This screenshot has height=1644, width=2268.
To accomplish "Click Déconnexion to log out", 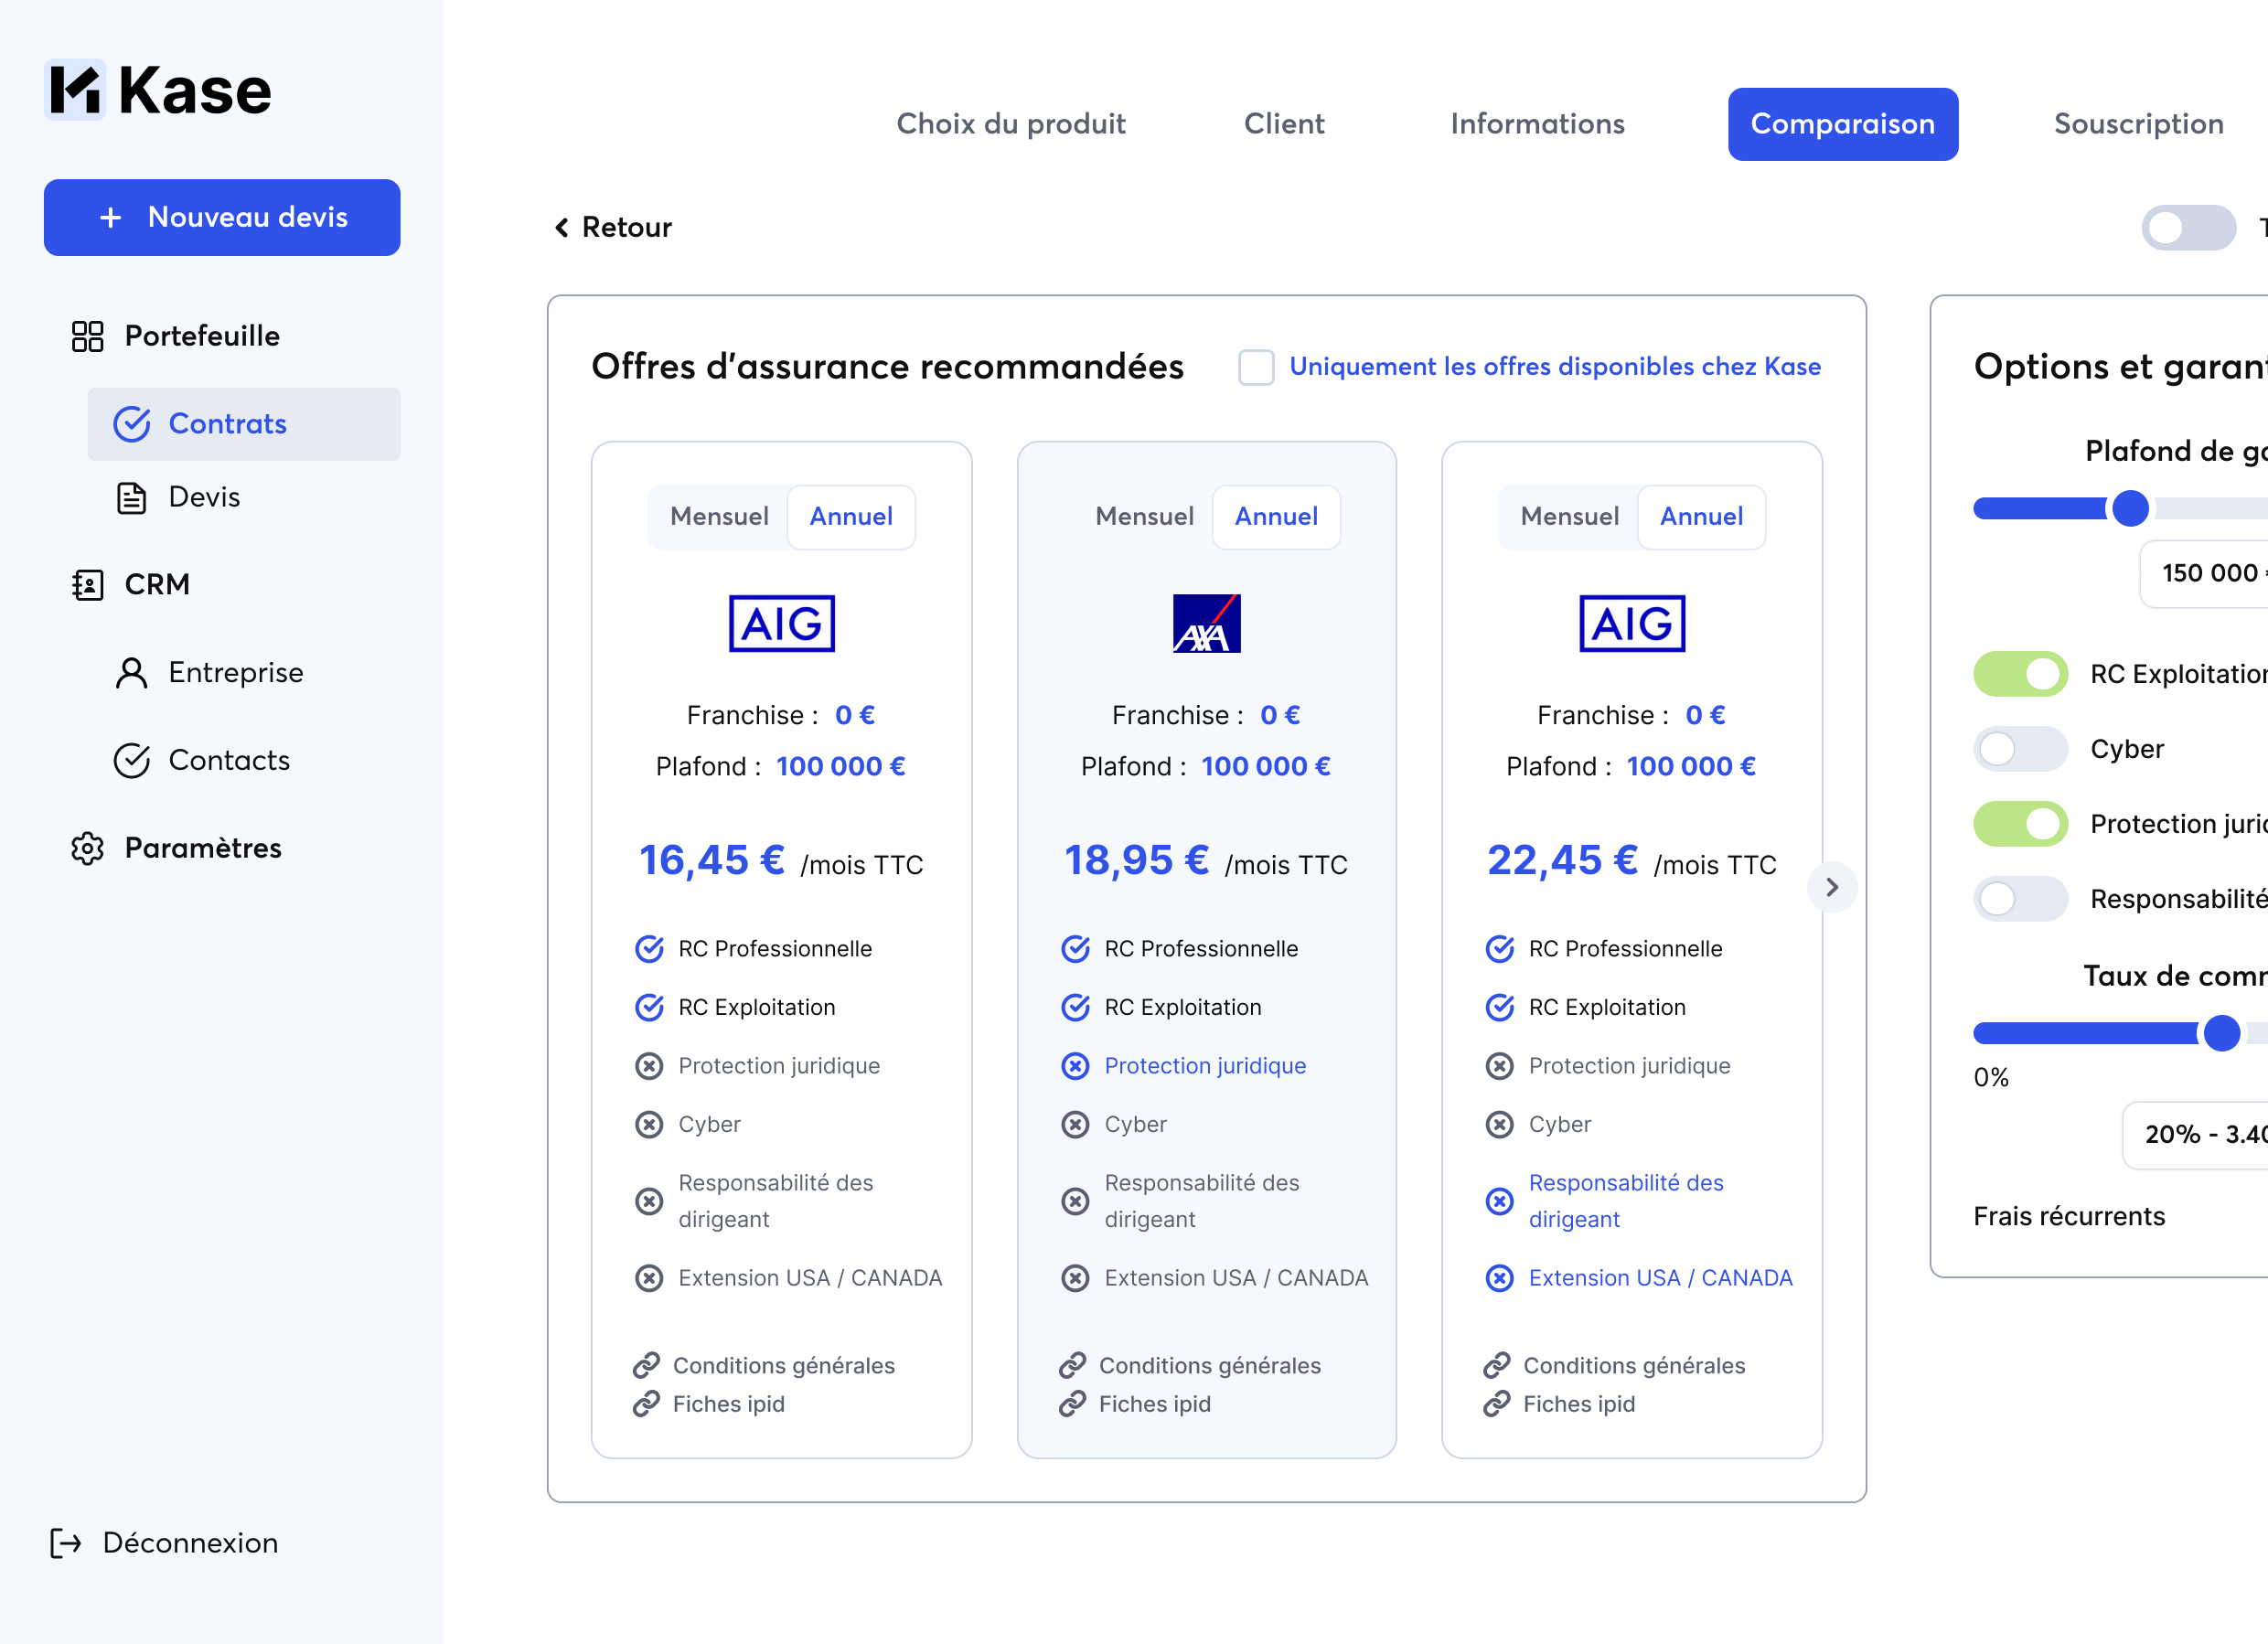I will click(165, 1543).
